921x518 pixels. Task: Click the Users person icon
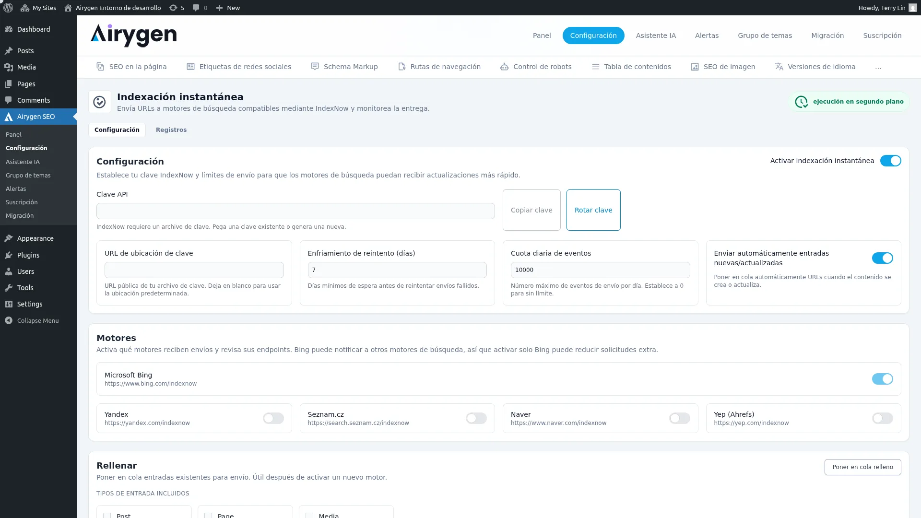point(9,271)
